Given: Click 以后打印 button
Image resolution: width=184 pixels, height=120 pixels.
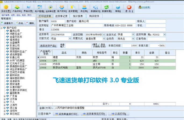Looking at the screenshot, I should click(x=119, y=114).
